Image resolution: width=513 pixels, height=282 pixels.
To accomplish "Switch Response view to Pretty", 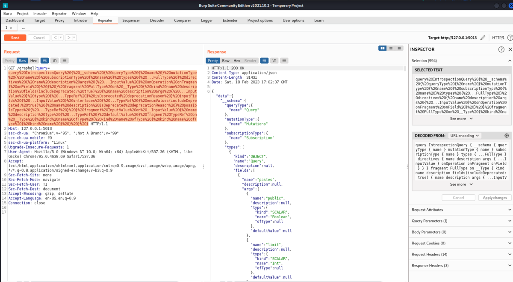I will tap(212, 61).
